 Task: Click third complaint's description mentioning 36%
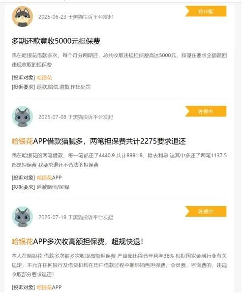tap(119, 265)
